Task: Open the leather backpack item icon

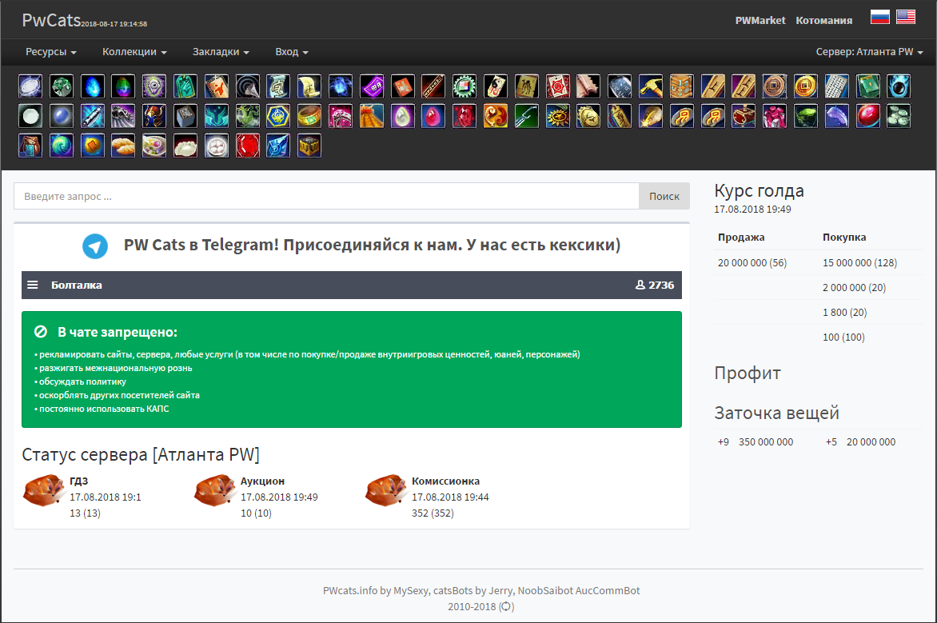Action: pos(30,146)
